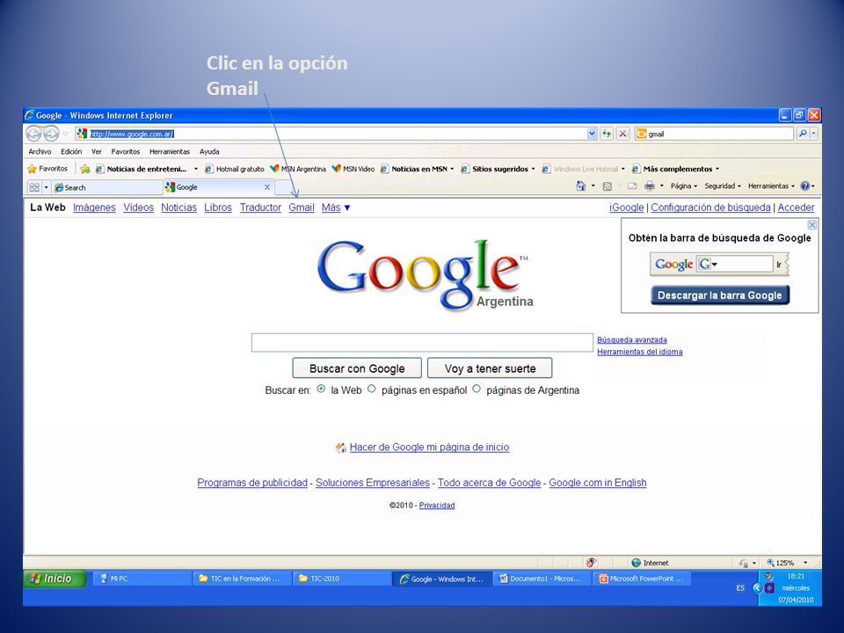The image size is (844, 633).
Task: Click the red Stop loading icon
Action: (622, 134)
